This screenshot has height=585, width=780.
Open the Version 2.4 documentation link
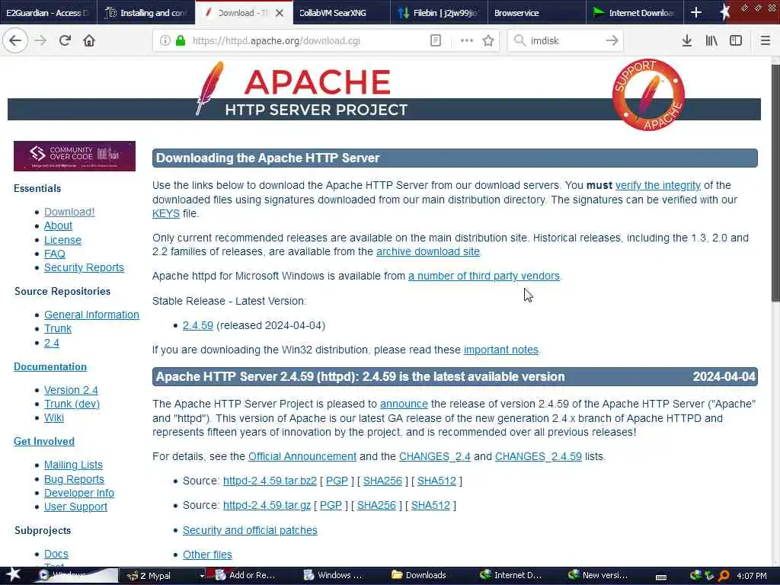71,390
